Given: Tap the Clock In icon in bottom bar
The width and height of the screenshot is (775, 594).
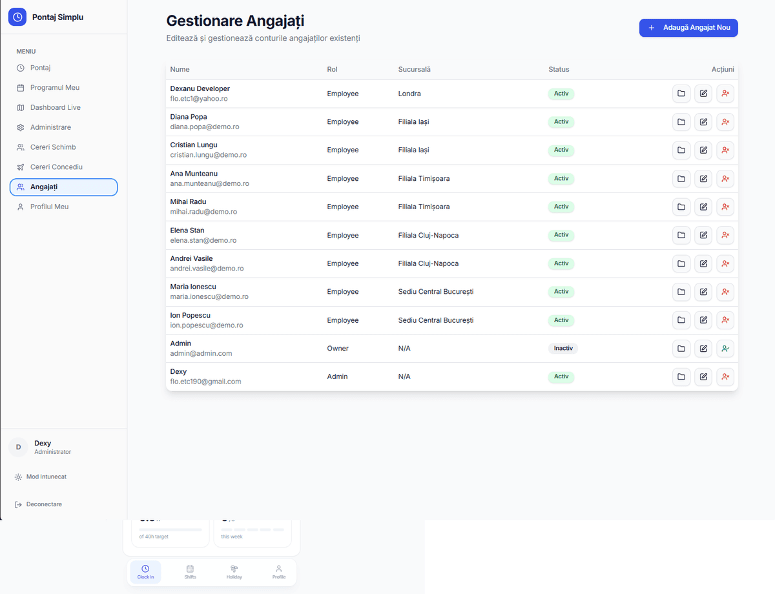Looking at the screenshot, I should point(145,571).
